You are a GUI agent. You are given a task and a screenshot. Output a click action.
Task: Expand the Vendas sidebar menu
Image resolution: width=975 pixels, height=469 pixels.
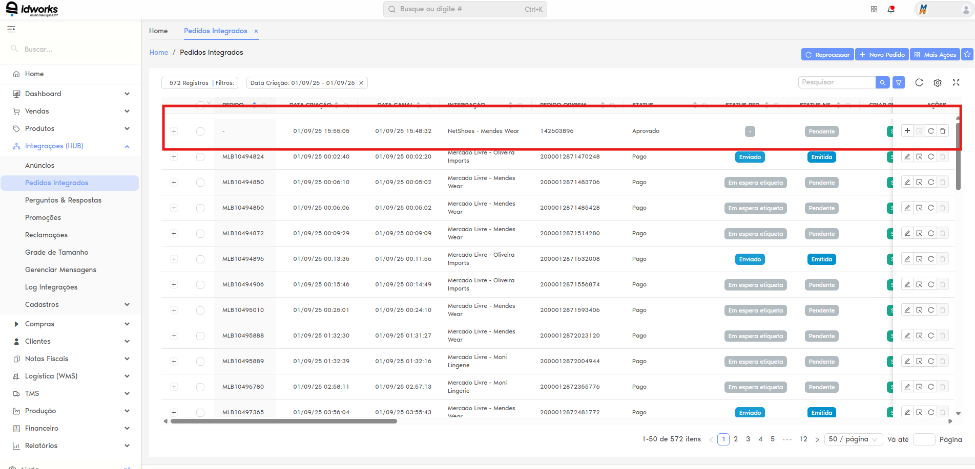[x=71, y=111]
